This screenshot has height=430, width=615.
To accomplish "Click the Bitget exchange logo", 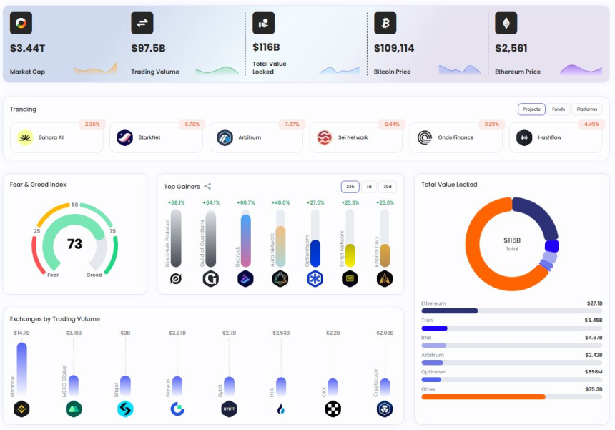I will pyautogui.click(x=125, y=409).
